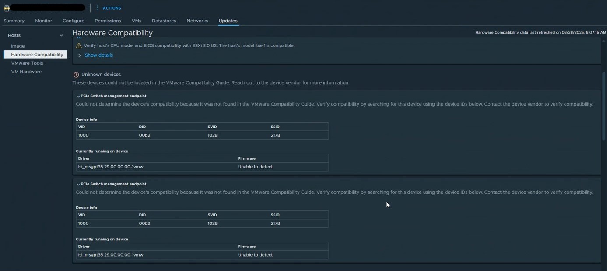Go to the Configure tab
Screen dimensions: 607x271
(x=74, y=20)
